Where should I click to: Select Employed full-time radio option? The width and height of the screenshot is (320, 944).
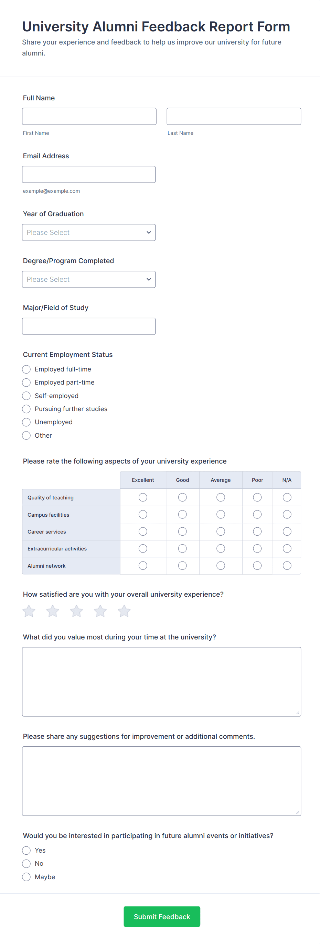(x=26, y=369)
